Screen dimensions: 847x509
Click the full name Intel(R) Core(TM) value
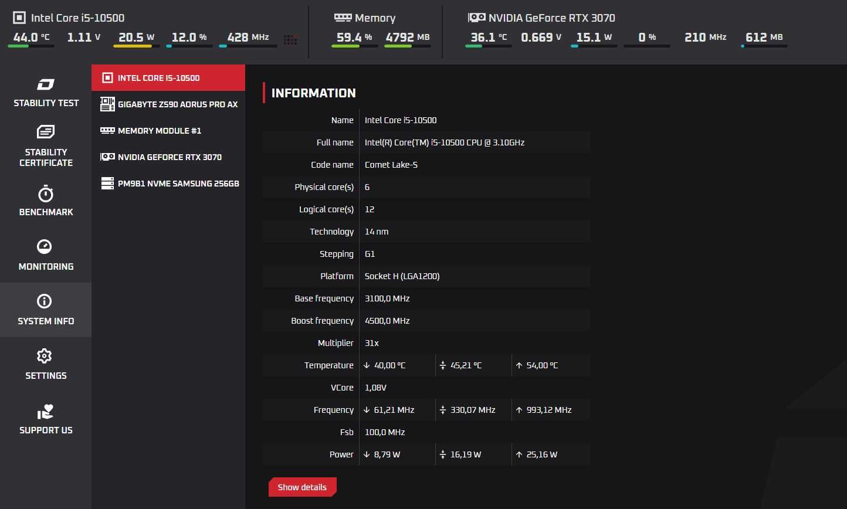tap(445, 142)
